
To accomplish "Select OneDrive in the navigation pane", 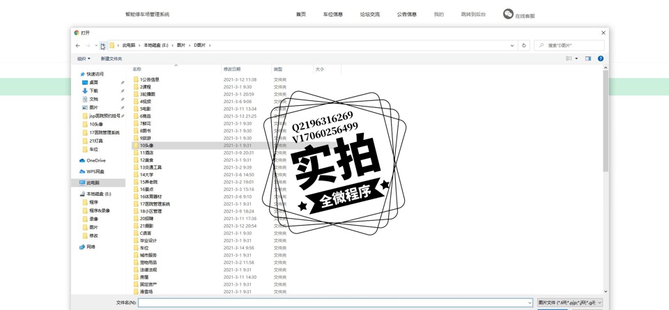I will [95, 160].
